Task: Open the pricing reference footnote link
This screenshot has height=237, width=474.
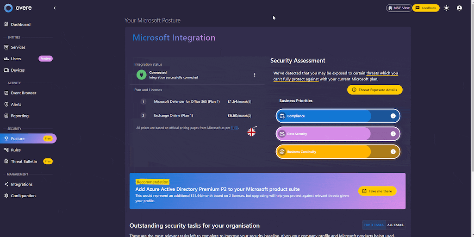Action: (235, 127)
